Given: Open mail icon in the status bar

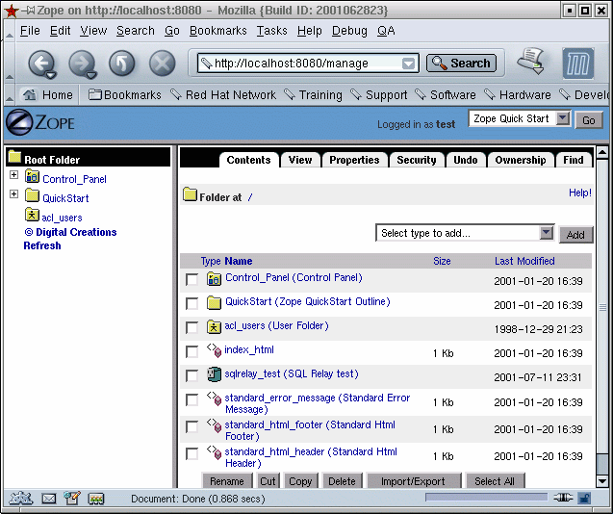Looking at the screenshot, I should [x=48, y=499].
